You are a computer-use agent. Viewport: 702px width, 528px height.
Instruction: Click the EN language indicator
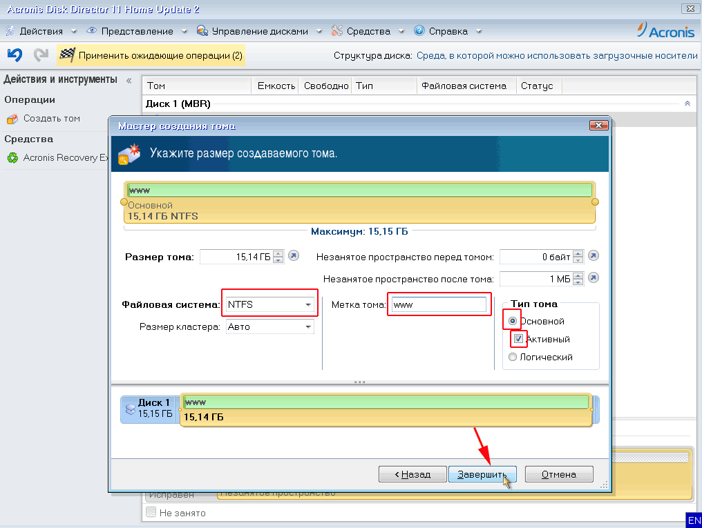coord(694,520)
